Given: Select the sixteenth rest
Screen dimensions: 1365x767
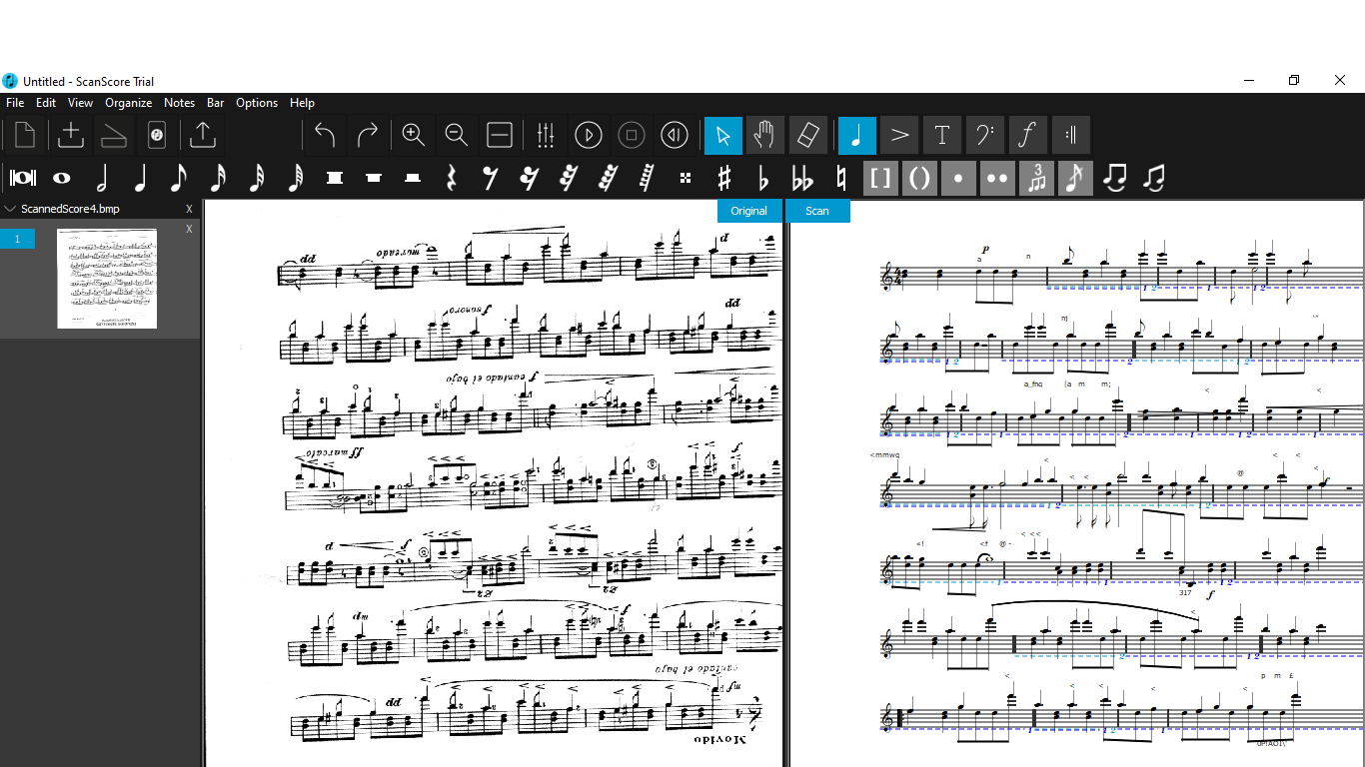Looking at the screenshot, I should tap(530, 178).
